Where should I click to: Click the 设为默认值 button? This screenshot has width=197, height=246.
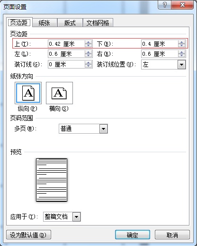(28, 235)
